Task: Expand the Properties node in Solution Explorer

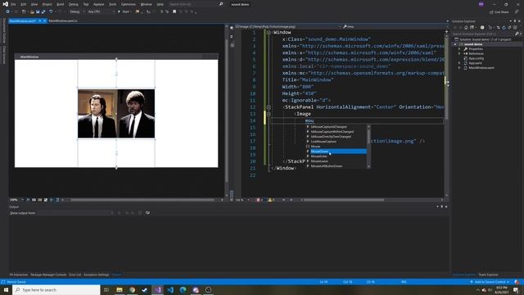Action: click(x=459, y=49)
